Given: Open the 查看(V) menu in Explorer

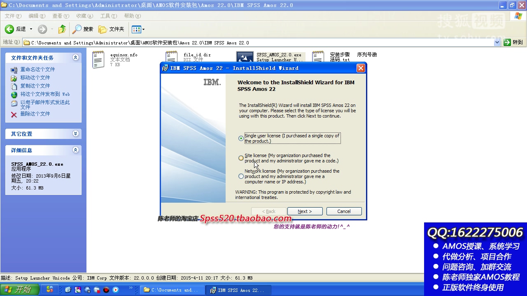Looking at the screenshot, I should [x=61, y=16].
